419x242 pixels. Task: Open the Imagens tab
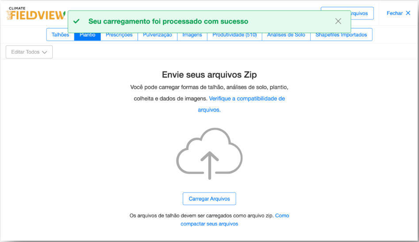[x=192, y=35]
